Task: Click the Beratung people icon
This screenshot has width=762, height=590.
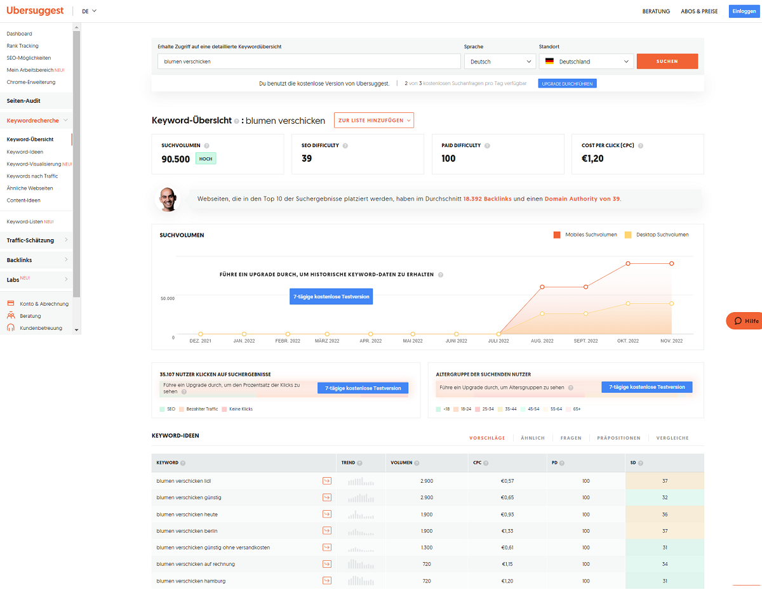Action: 11,316
